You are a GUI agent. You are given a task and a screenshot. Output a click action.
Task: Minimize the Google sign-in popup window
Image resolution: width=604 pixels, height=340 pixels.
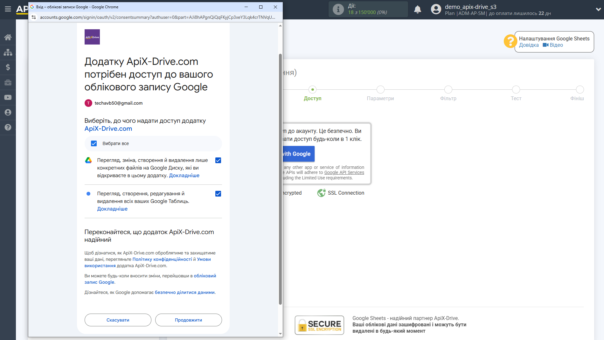[x=246, y=7]
